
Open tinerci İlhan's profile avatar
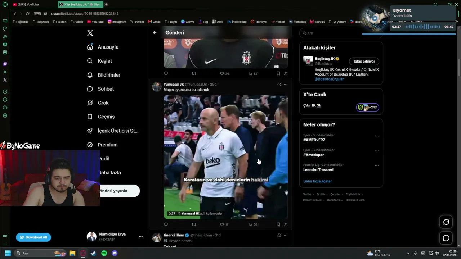click(157, 237)
